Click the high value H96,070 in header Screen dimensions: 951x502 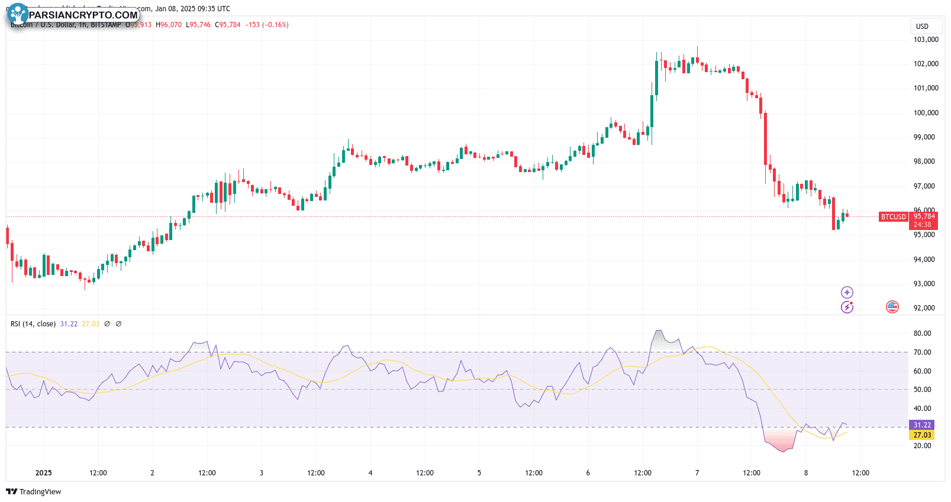pos(169,25)
